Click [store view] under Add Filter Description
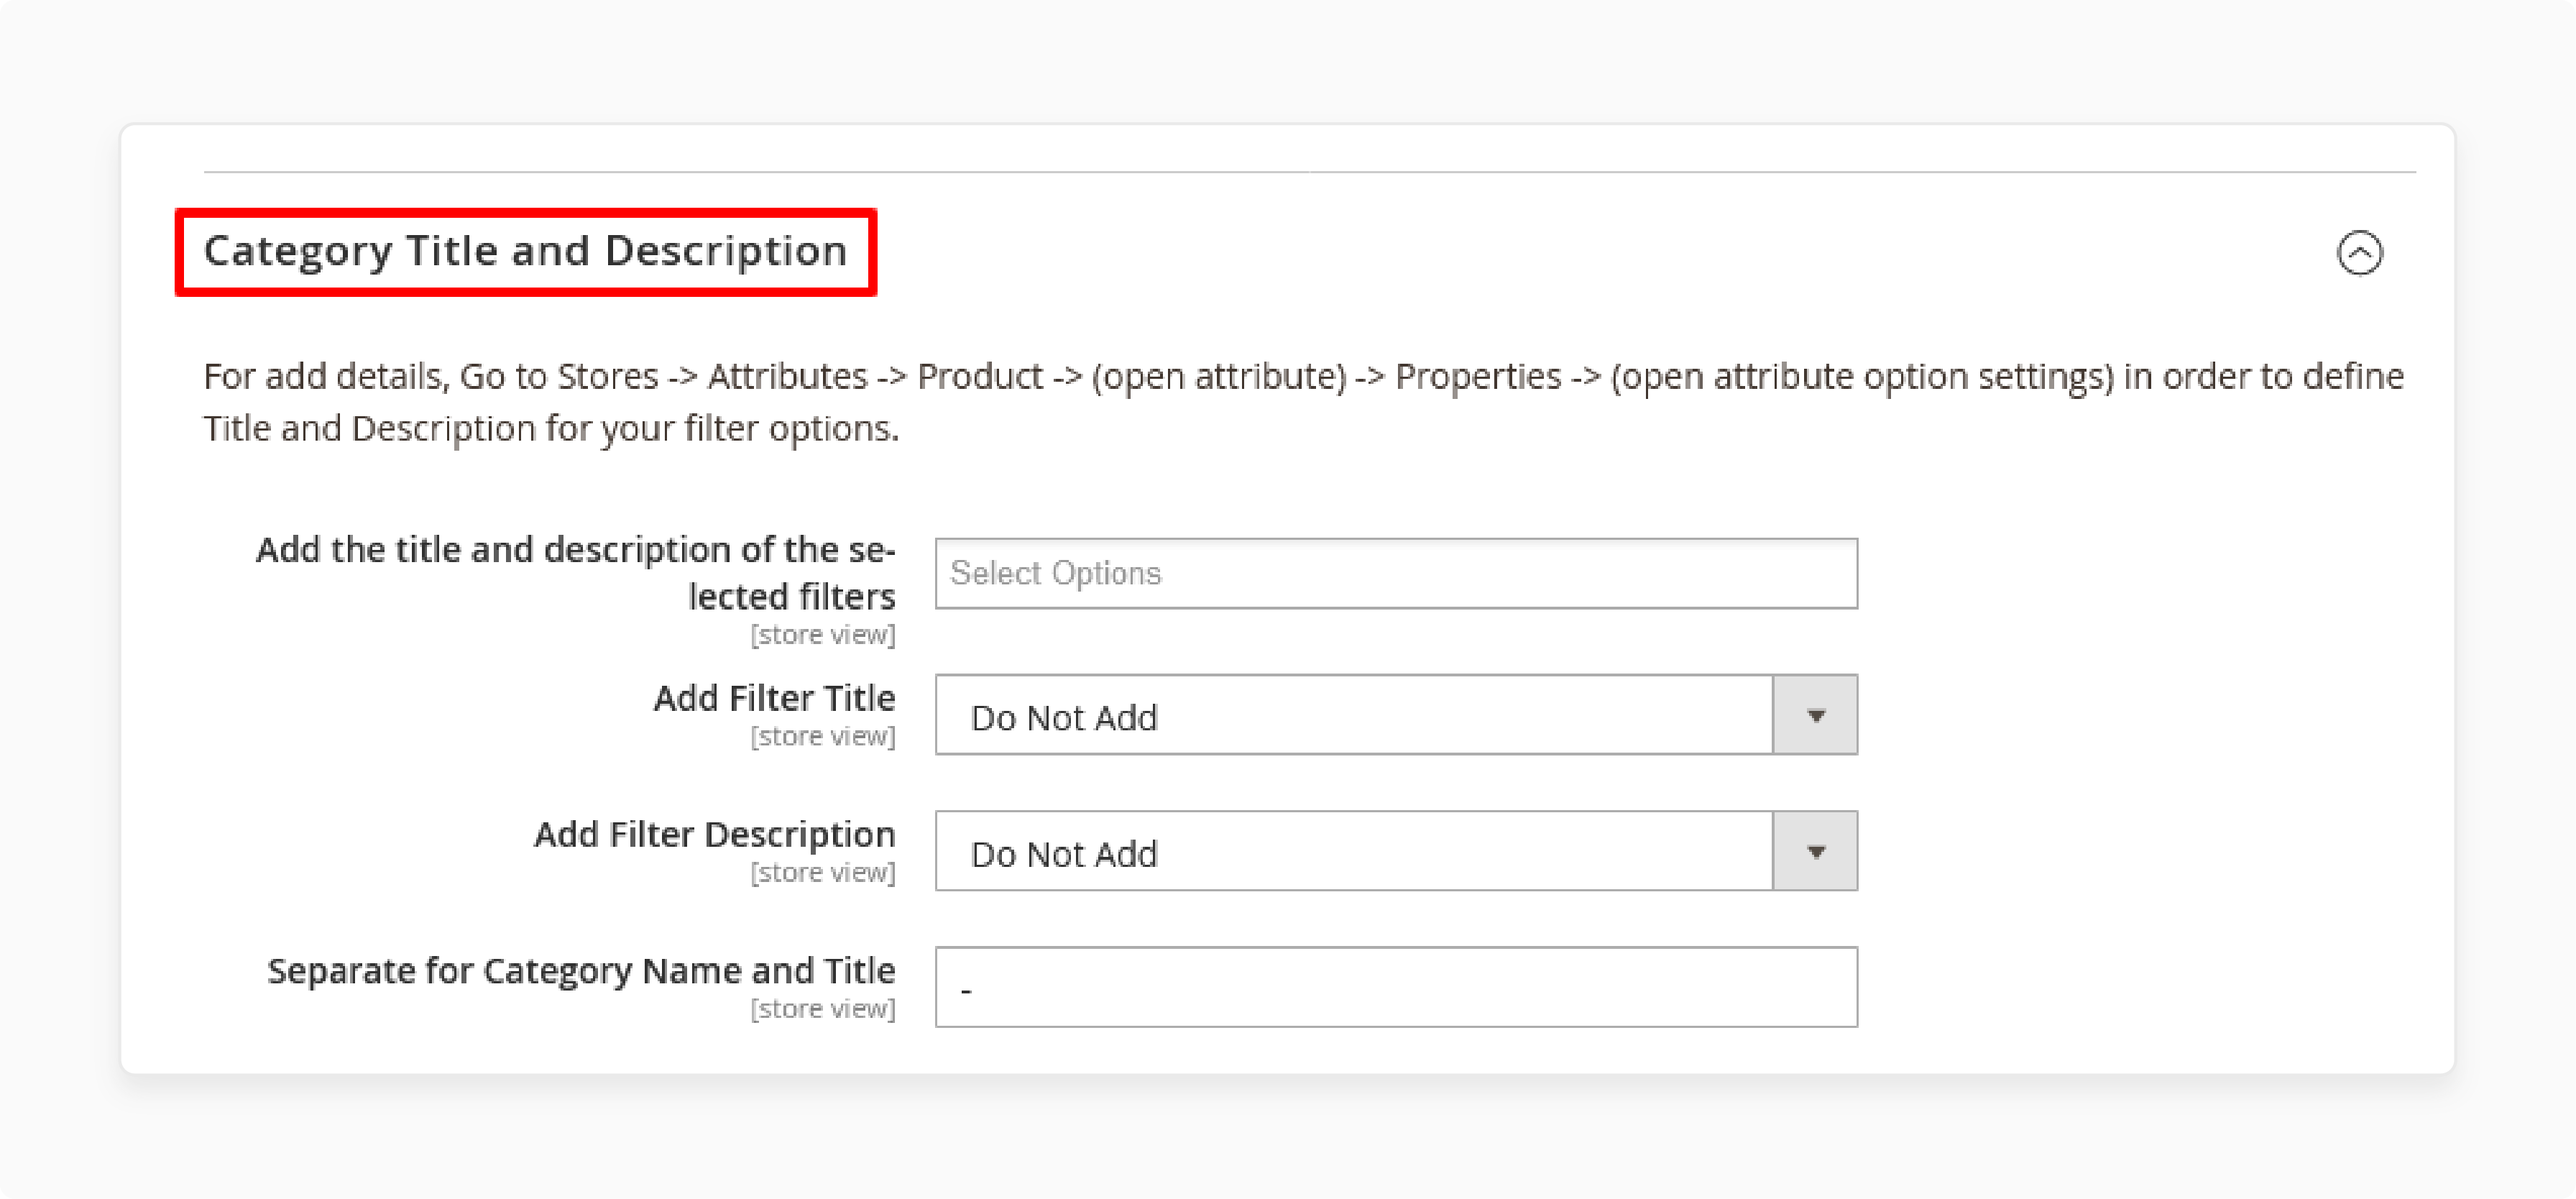This screenshot has height=1199, width=2576. (x=823, y=872)
